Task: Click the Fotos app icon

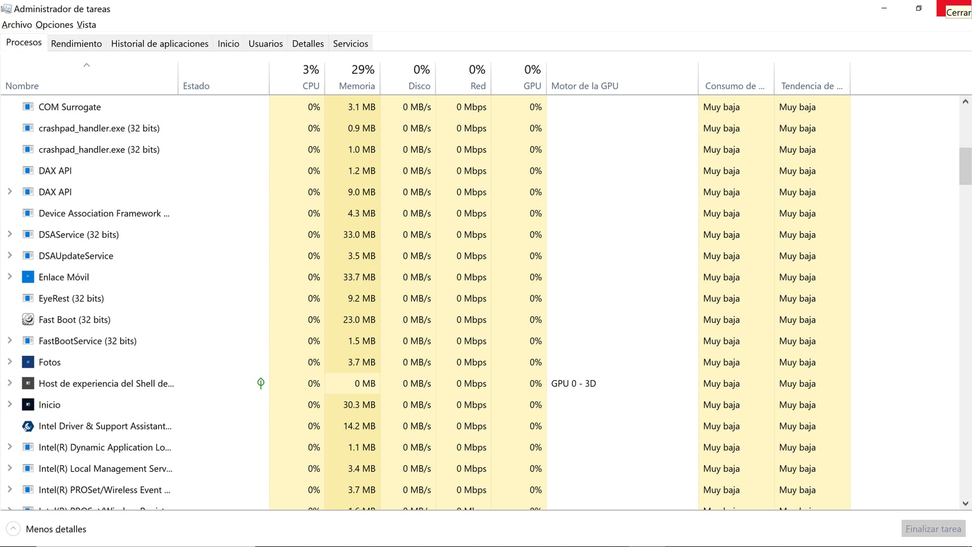Action: point(28,362)
